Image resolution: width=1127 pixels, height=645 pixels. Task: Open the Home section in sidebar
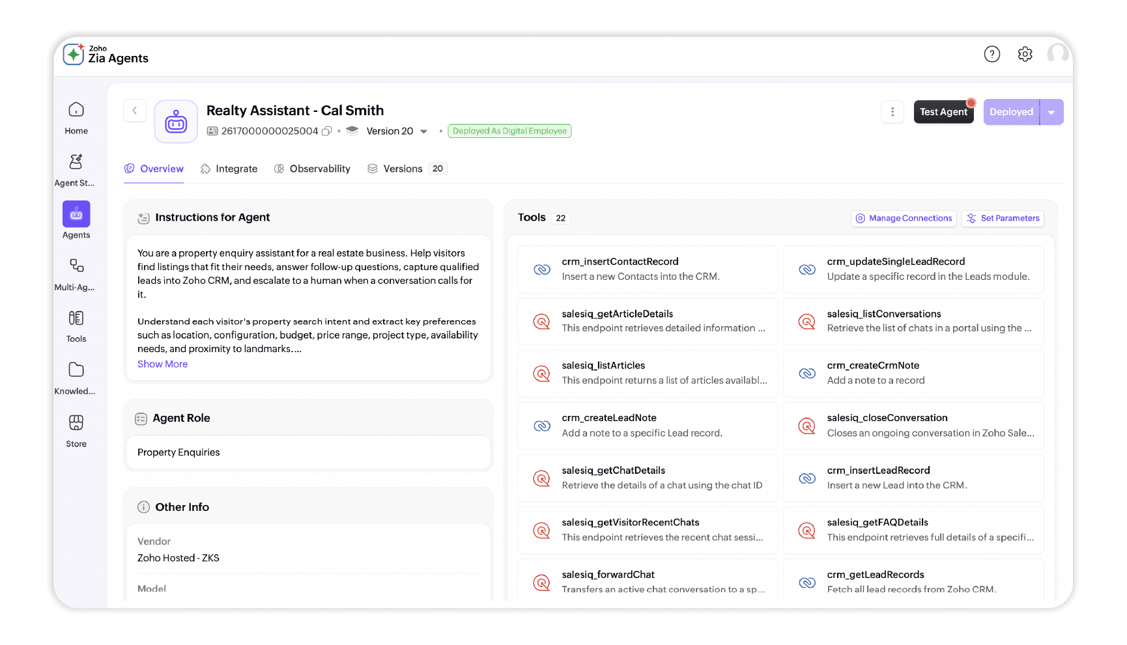point(76,118)
